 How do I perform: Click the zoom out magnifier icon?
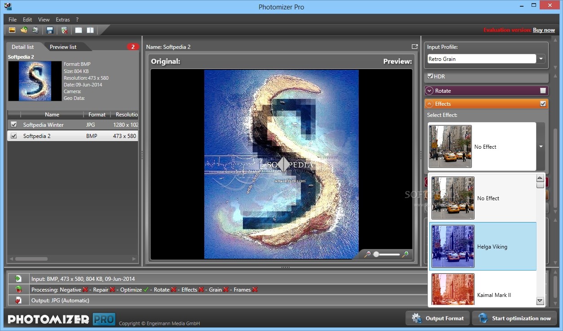tap(367, 254)
